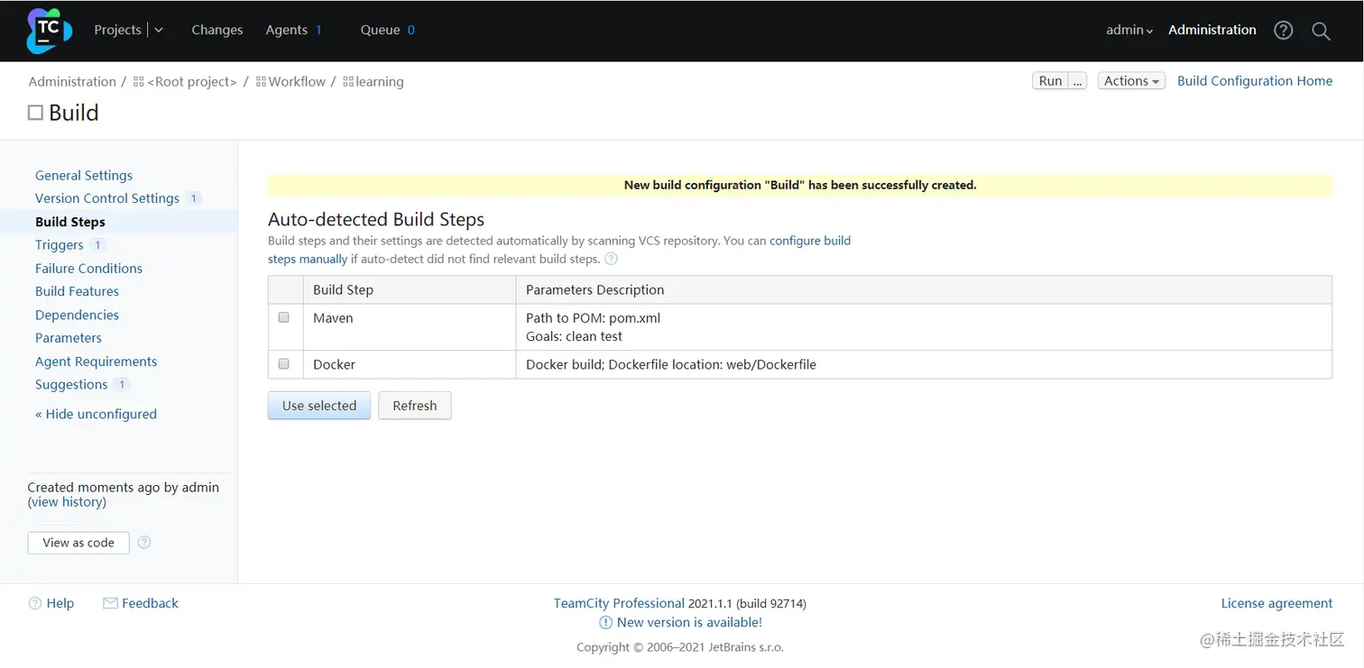
Task: Click the help icon after auto-detect description
Action: [x=611, y=260]
